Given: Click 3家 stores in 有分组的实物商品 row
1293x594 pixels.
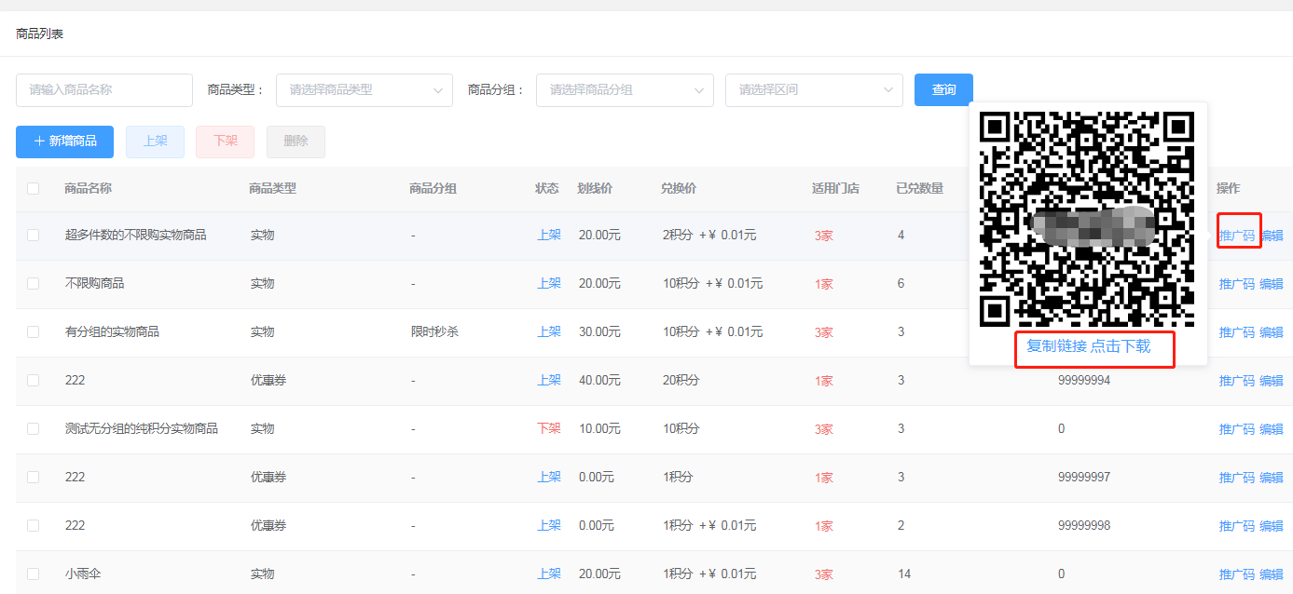Looking at the screenshot, I should [824, 332].
